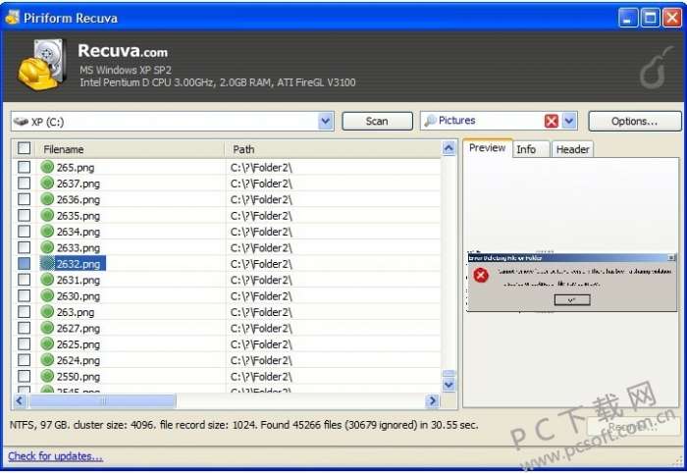This screenshot has height=474, width=687.
Task: Maximize the Piriform Recuva window
Action: point(650,18)
